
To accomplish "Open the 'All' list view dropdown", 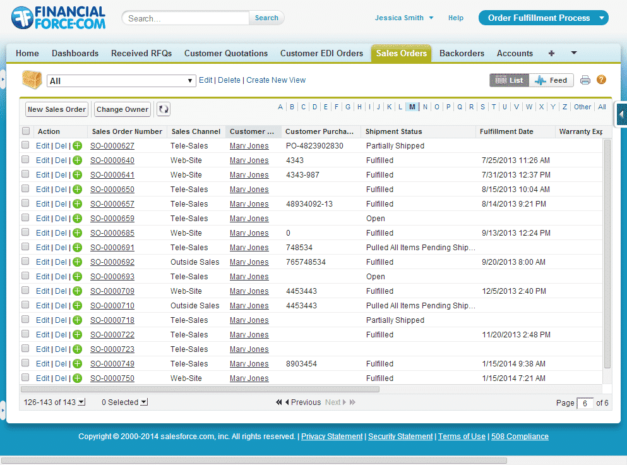I will coord(121,81).
